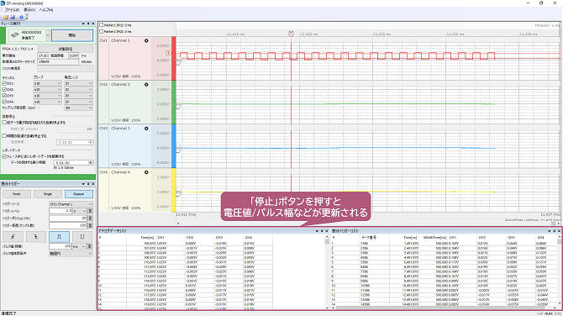The width and height of the screenshot is (563, 316).
Task: Open analog data list options arrow
Action: 317,231
